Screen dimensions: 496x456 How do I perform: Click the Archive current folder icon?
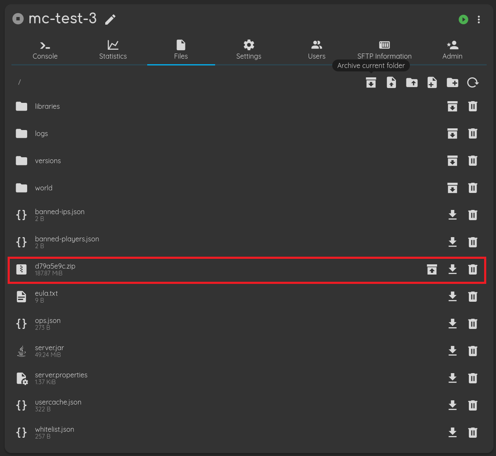(371, 82)
